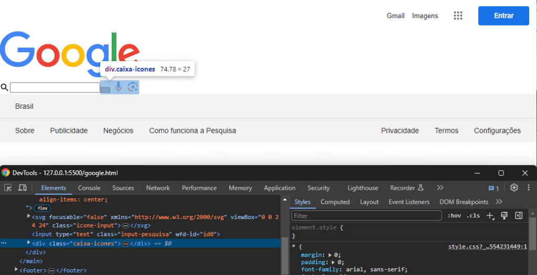Activate the inspect element picker icon
Screen dimensions: 537x275
pyautogui.click(x=8, y=188)
